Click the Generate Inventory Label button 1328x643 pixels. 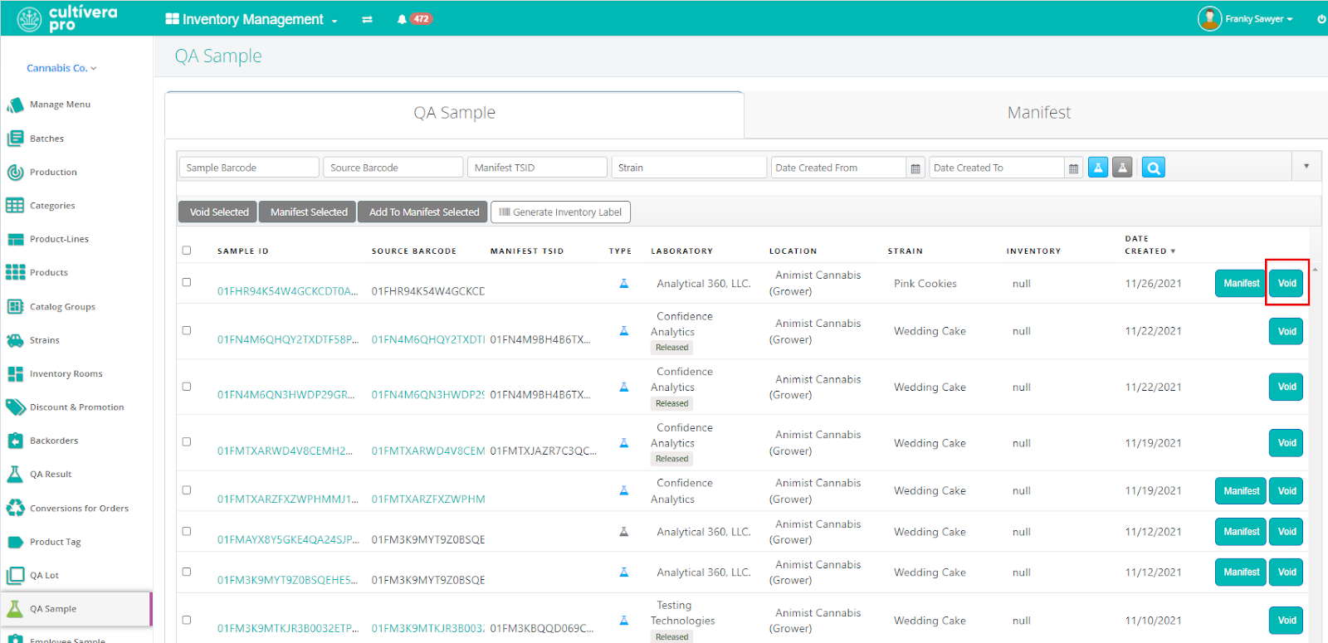click(560, 212)
